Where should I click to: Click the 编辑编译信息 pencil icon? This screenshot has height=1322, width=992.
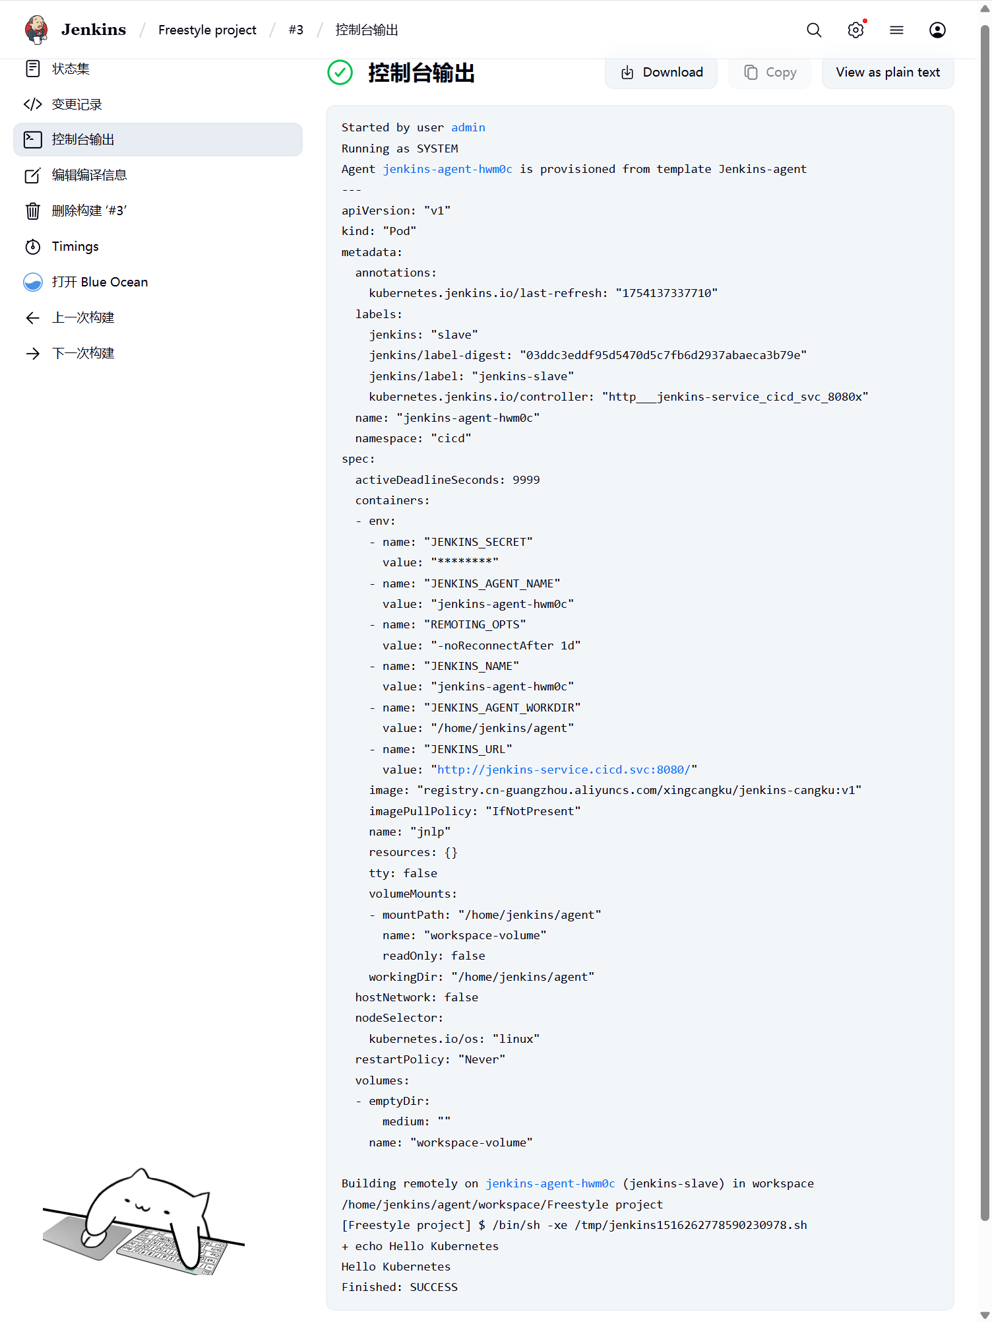[33, 175]
